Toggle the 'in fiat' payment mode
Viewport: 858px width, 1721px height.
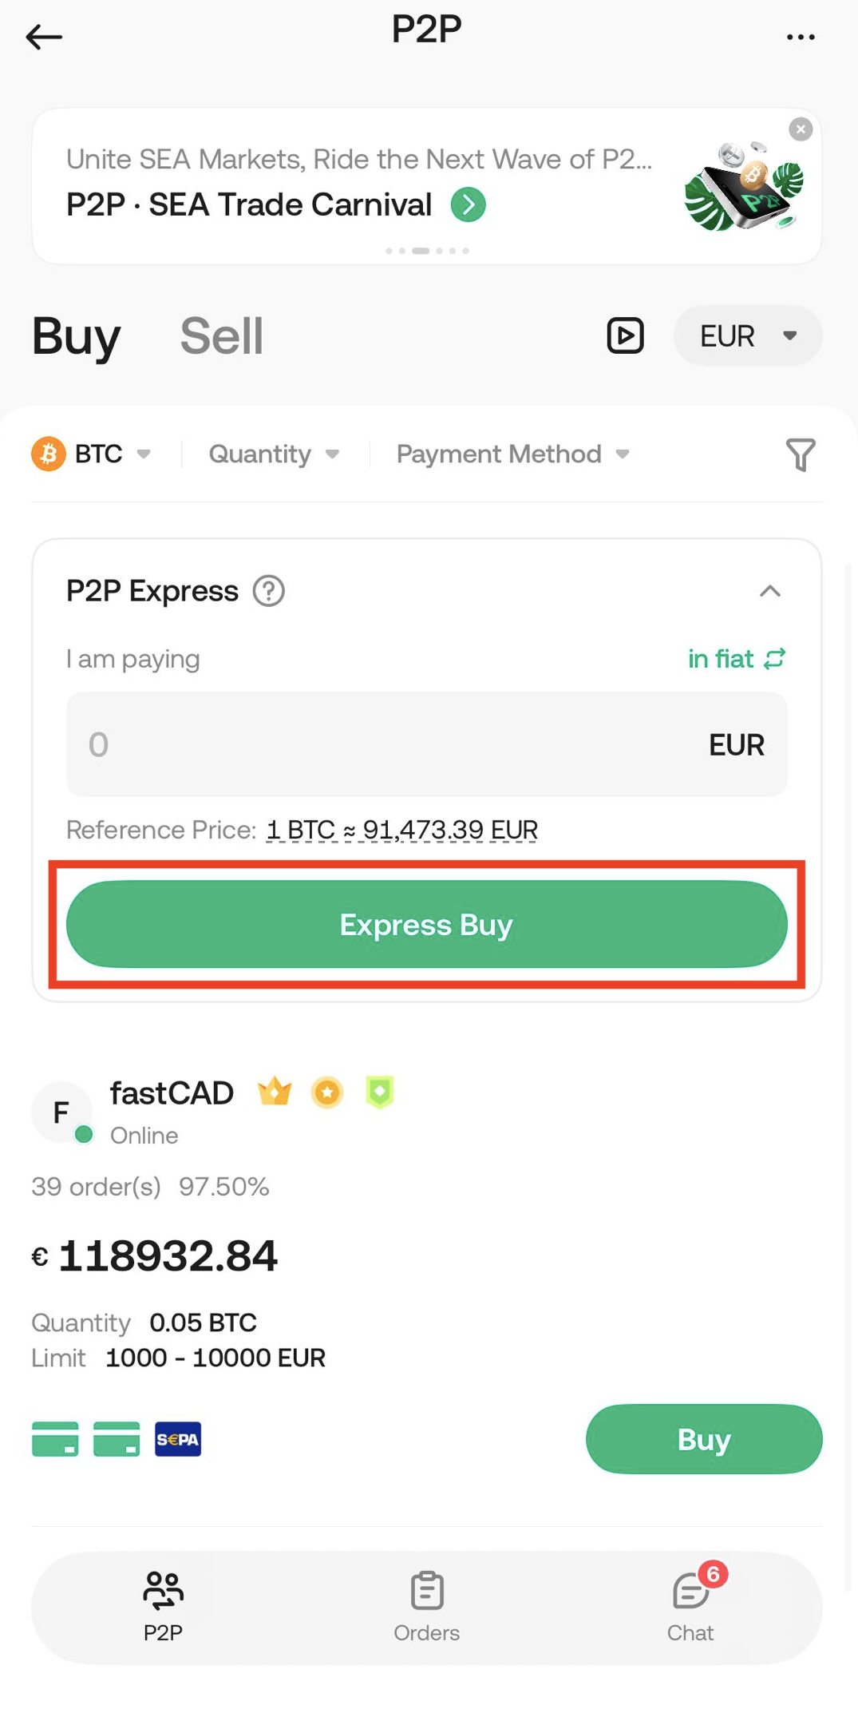point(736,659)
